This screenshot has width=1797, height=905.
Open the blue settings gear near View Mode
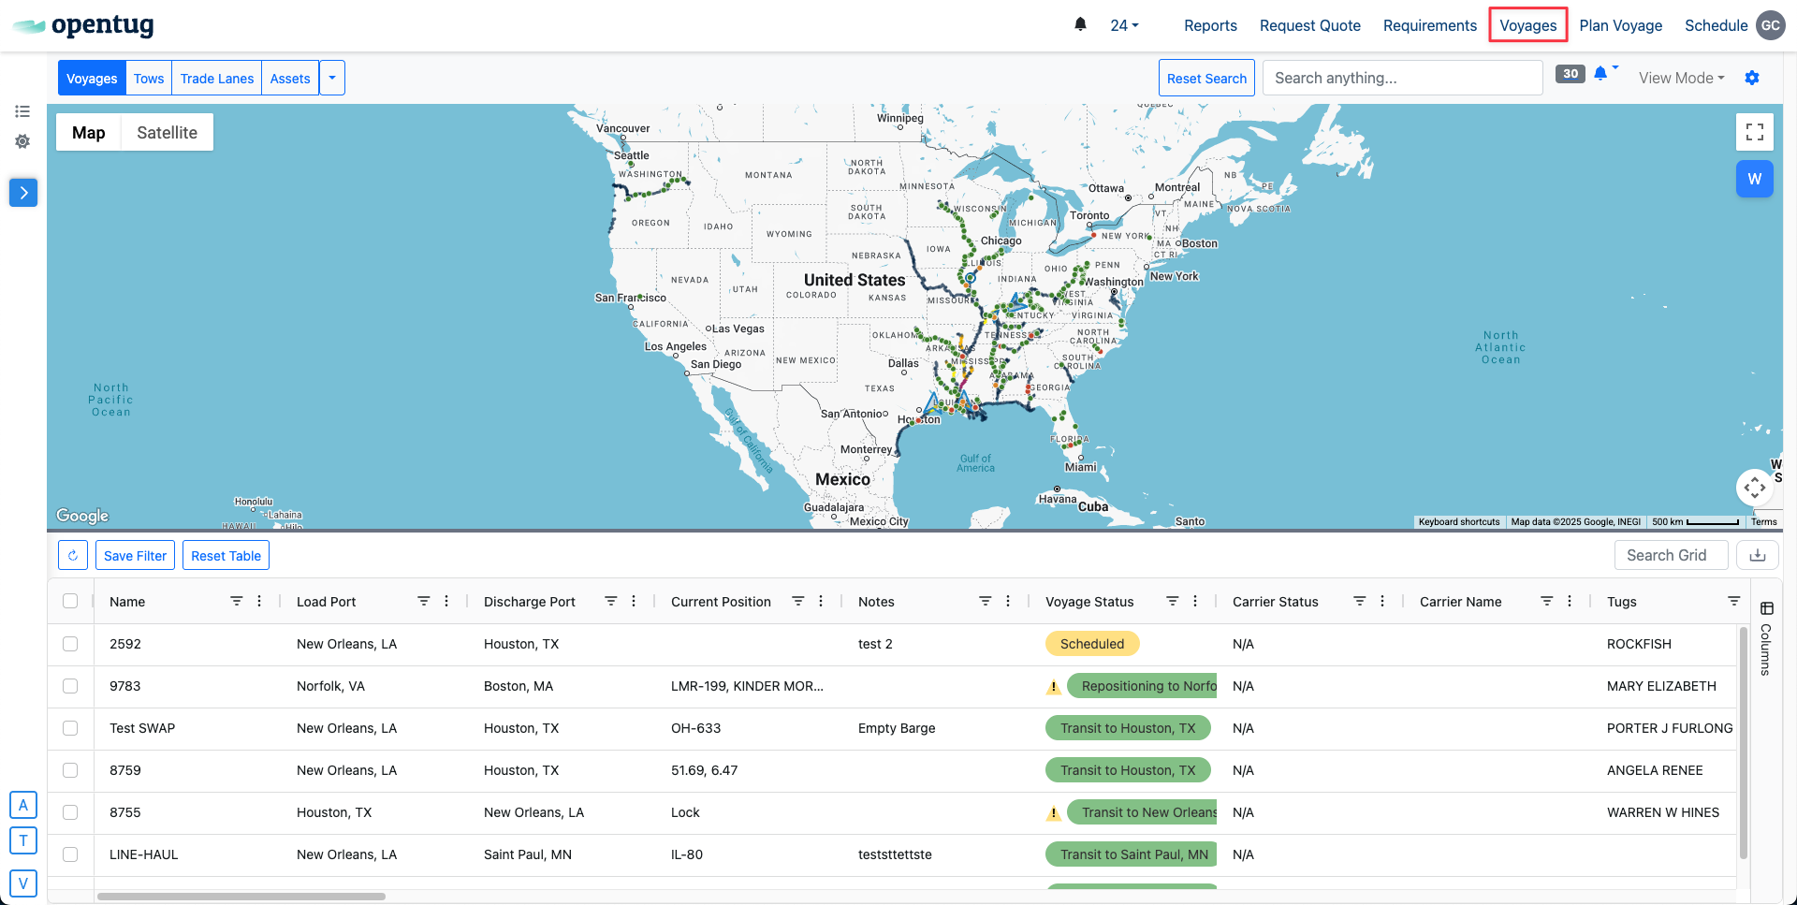(x=1752, y=78)
